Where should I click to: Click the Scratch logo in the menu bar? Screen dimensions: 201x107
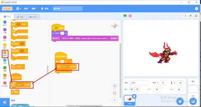click(7, 9)
